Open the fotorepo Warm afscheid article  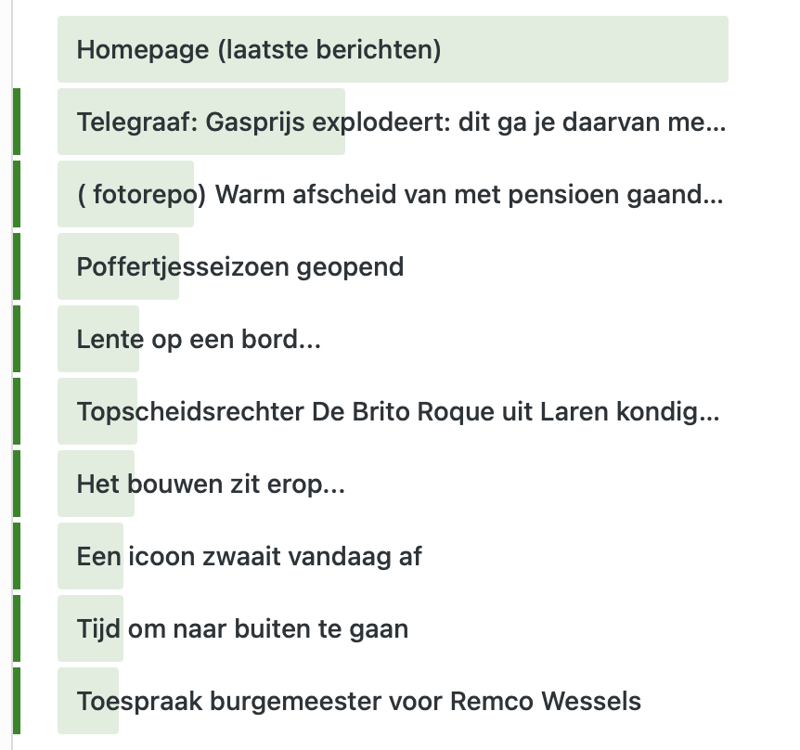click(400, 194)
